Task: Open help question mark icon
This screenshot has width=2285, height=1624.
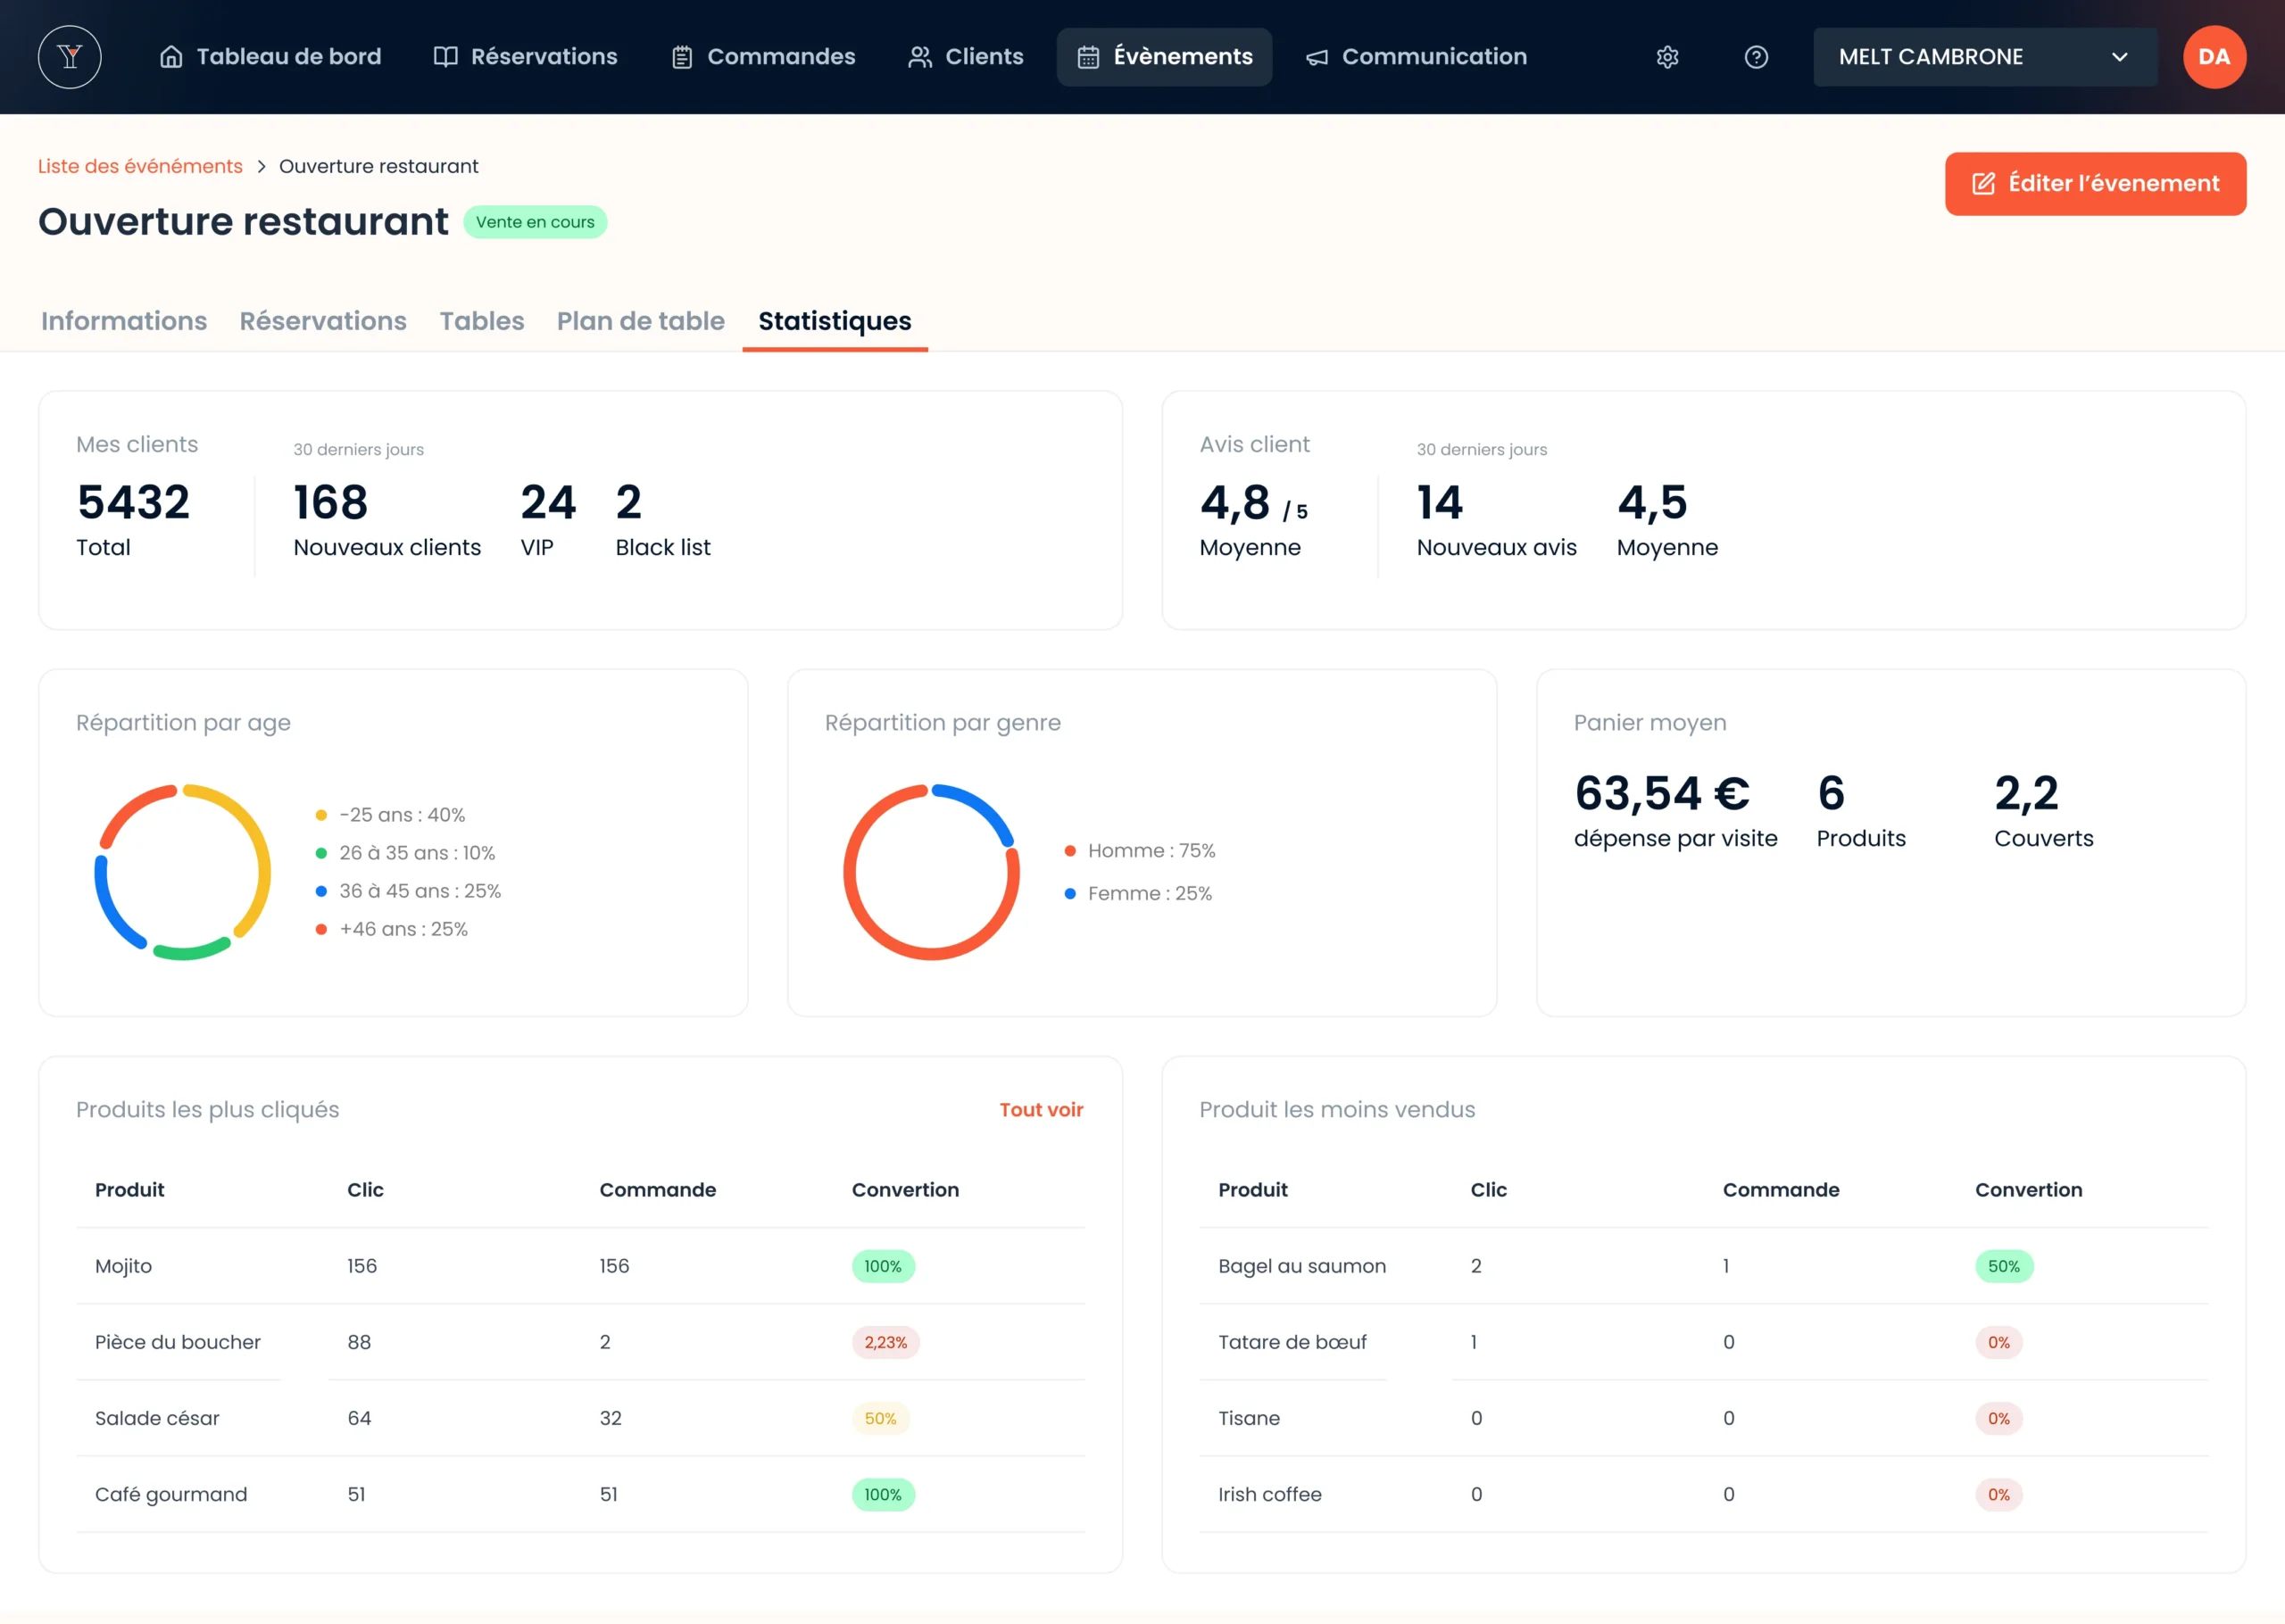Action: 1756,57
